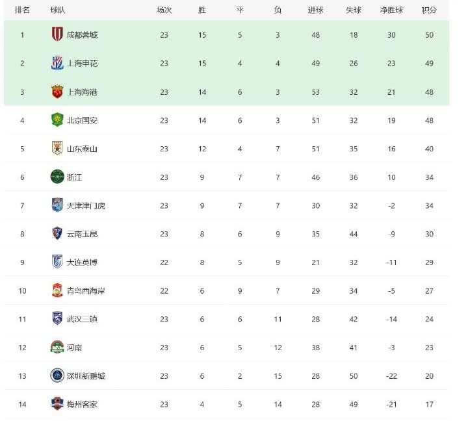Click the 排名 column header

[x=22, y=10]
